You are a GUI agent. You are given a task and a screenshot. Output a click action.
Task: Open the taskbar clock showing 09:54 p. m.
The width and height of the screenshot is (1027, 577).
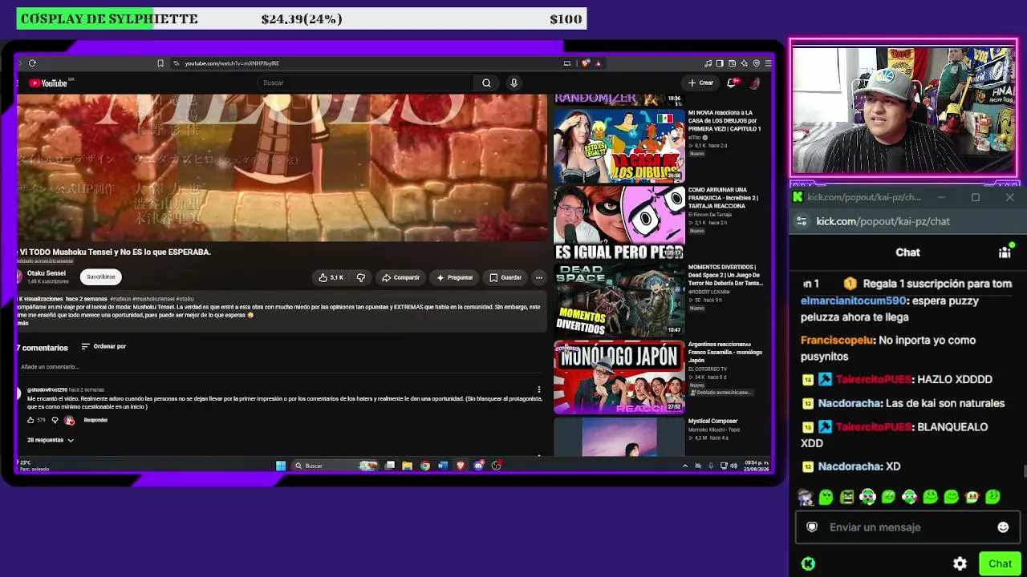(x=757, y=466)
